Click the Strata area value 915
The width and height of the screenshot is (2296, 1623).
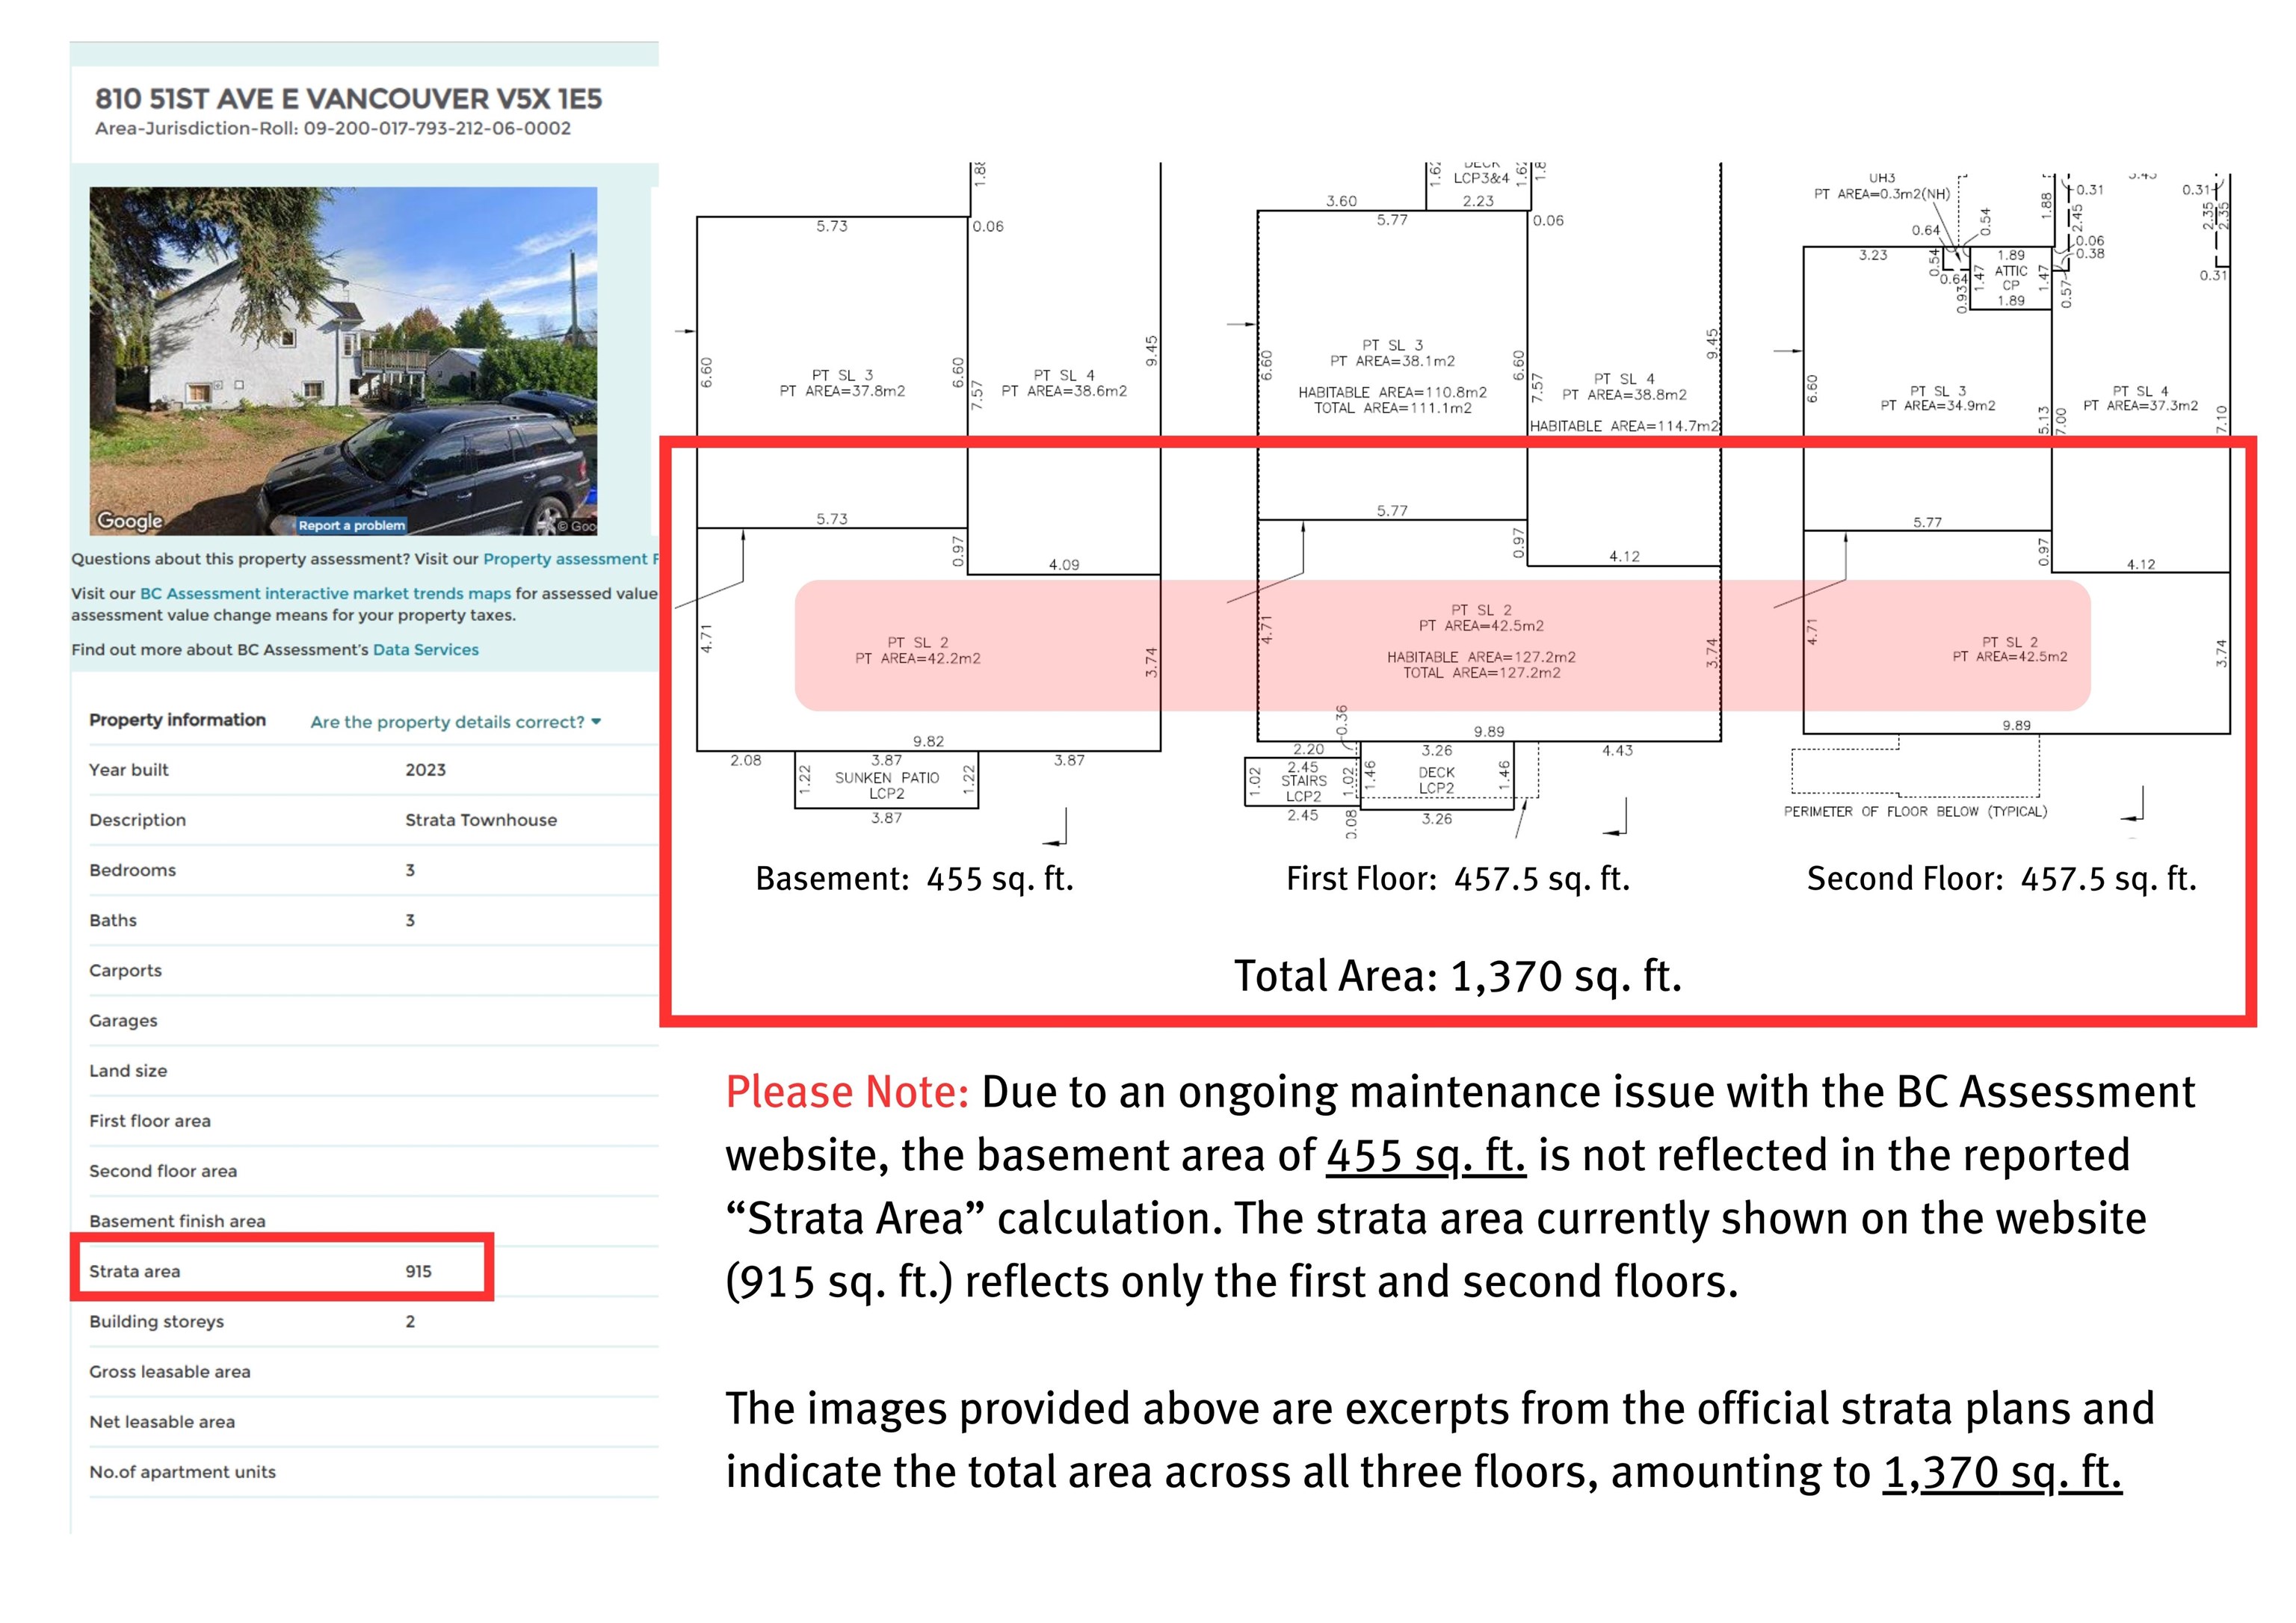(418, 1271)
